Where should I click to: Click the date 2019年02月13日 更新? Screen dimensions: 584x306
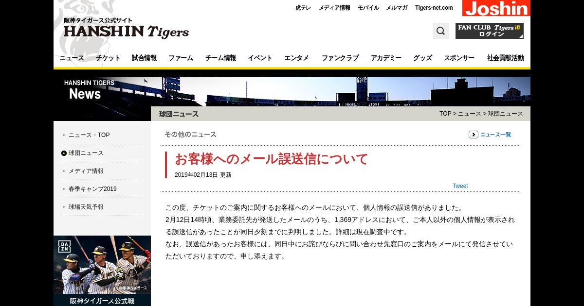click(x=203, y=175)
